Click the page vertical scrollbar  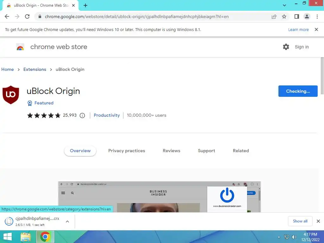322,76
